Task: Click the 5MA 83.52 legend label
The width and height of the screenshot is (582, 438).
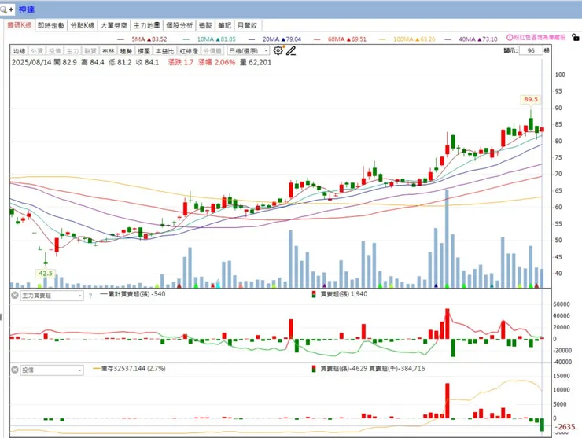Action: [149, 39]
